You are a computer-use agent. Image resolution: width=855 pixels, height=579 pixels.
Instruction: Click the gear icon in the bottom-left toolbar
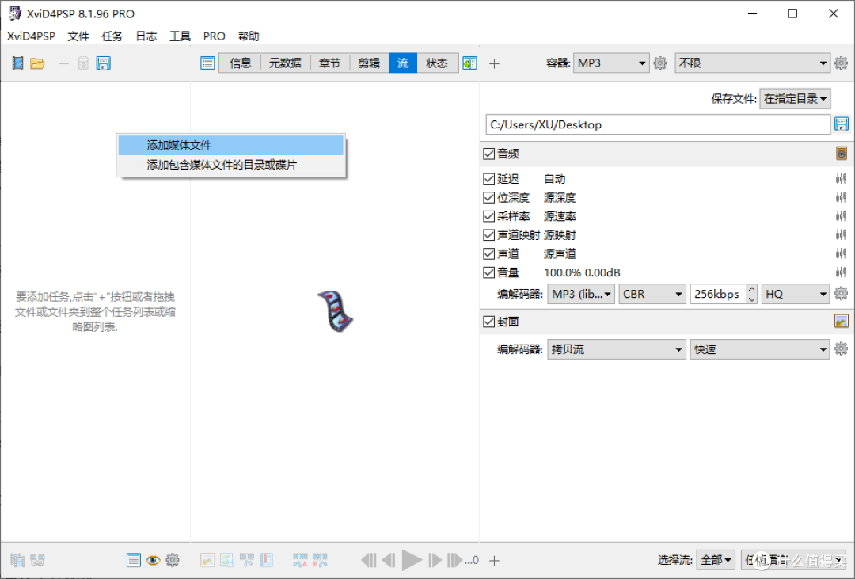click(173, 560)
